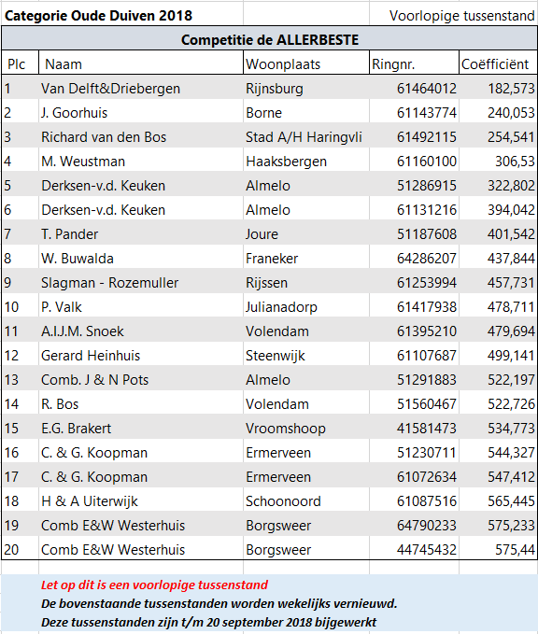Click the Slagman - Rozemuller cell
The width and height of the screenshot is (538, 634).
141,281
